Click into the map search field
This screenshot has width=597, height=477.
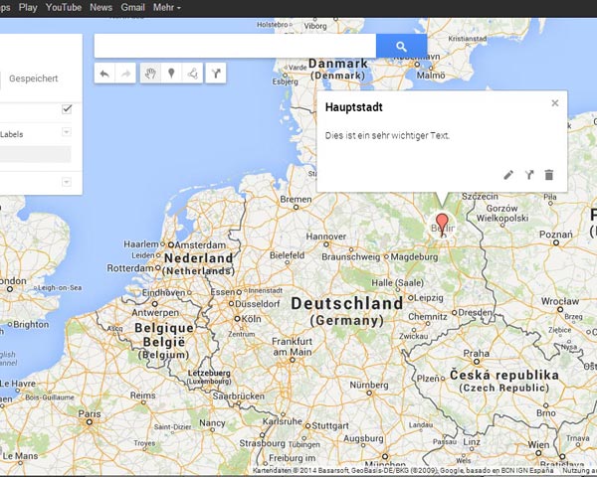tap(235, 46)
